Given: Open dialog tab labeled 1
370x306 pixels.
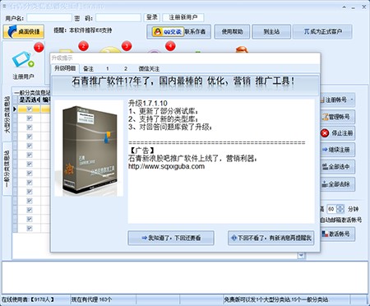Looking at the screenshot, I should 108,68.
